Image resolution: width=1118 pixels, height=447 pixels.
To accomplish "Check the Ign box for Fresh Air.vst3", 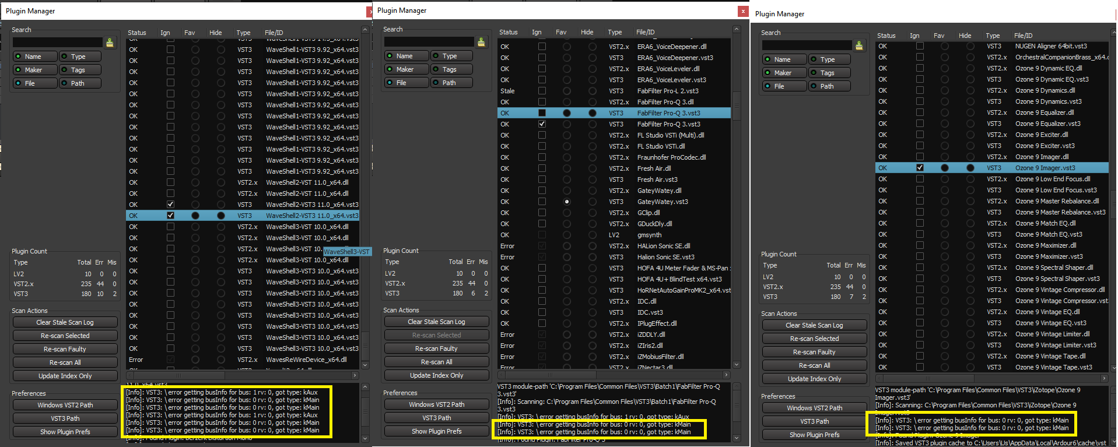I will [x=542, y=179].
